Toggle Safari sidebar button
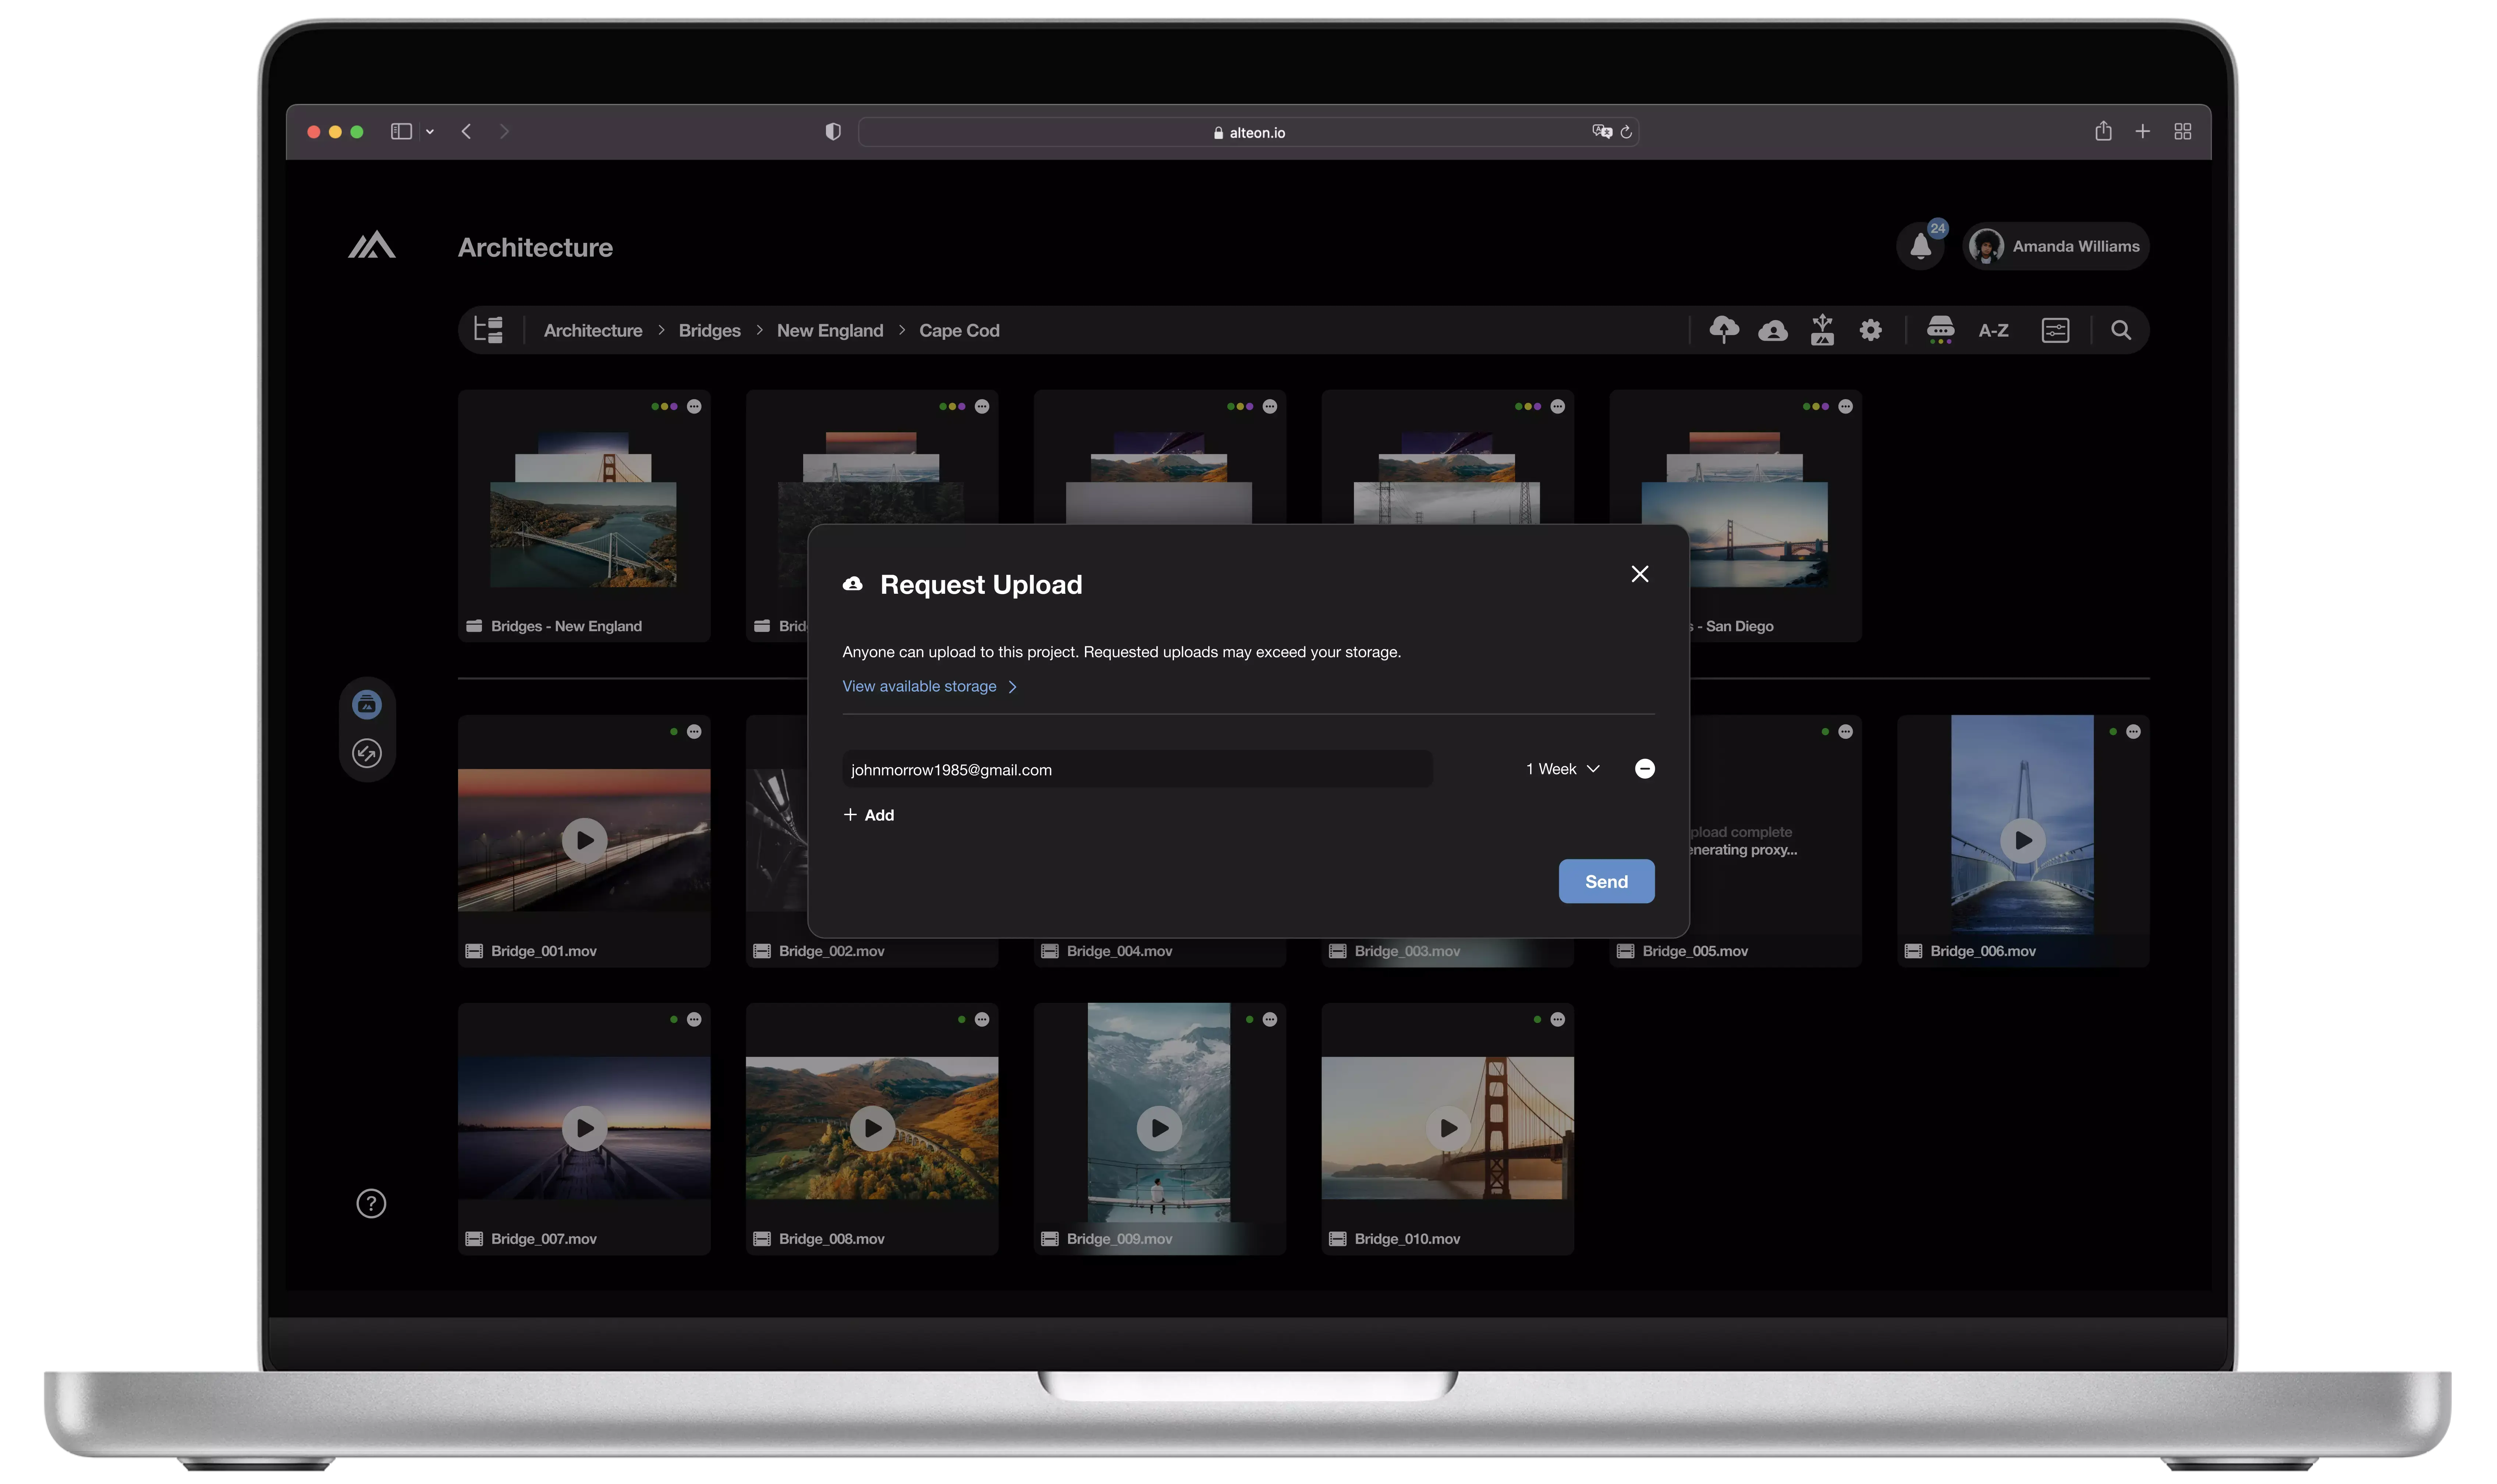Viewport: 2497px width, 1484px height. click(x=401, y=131)
